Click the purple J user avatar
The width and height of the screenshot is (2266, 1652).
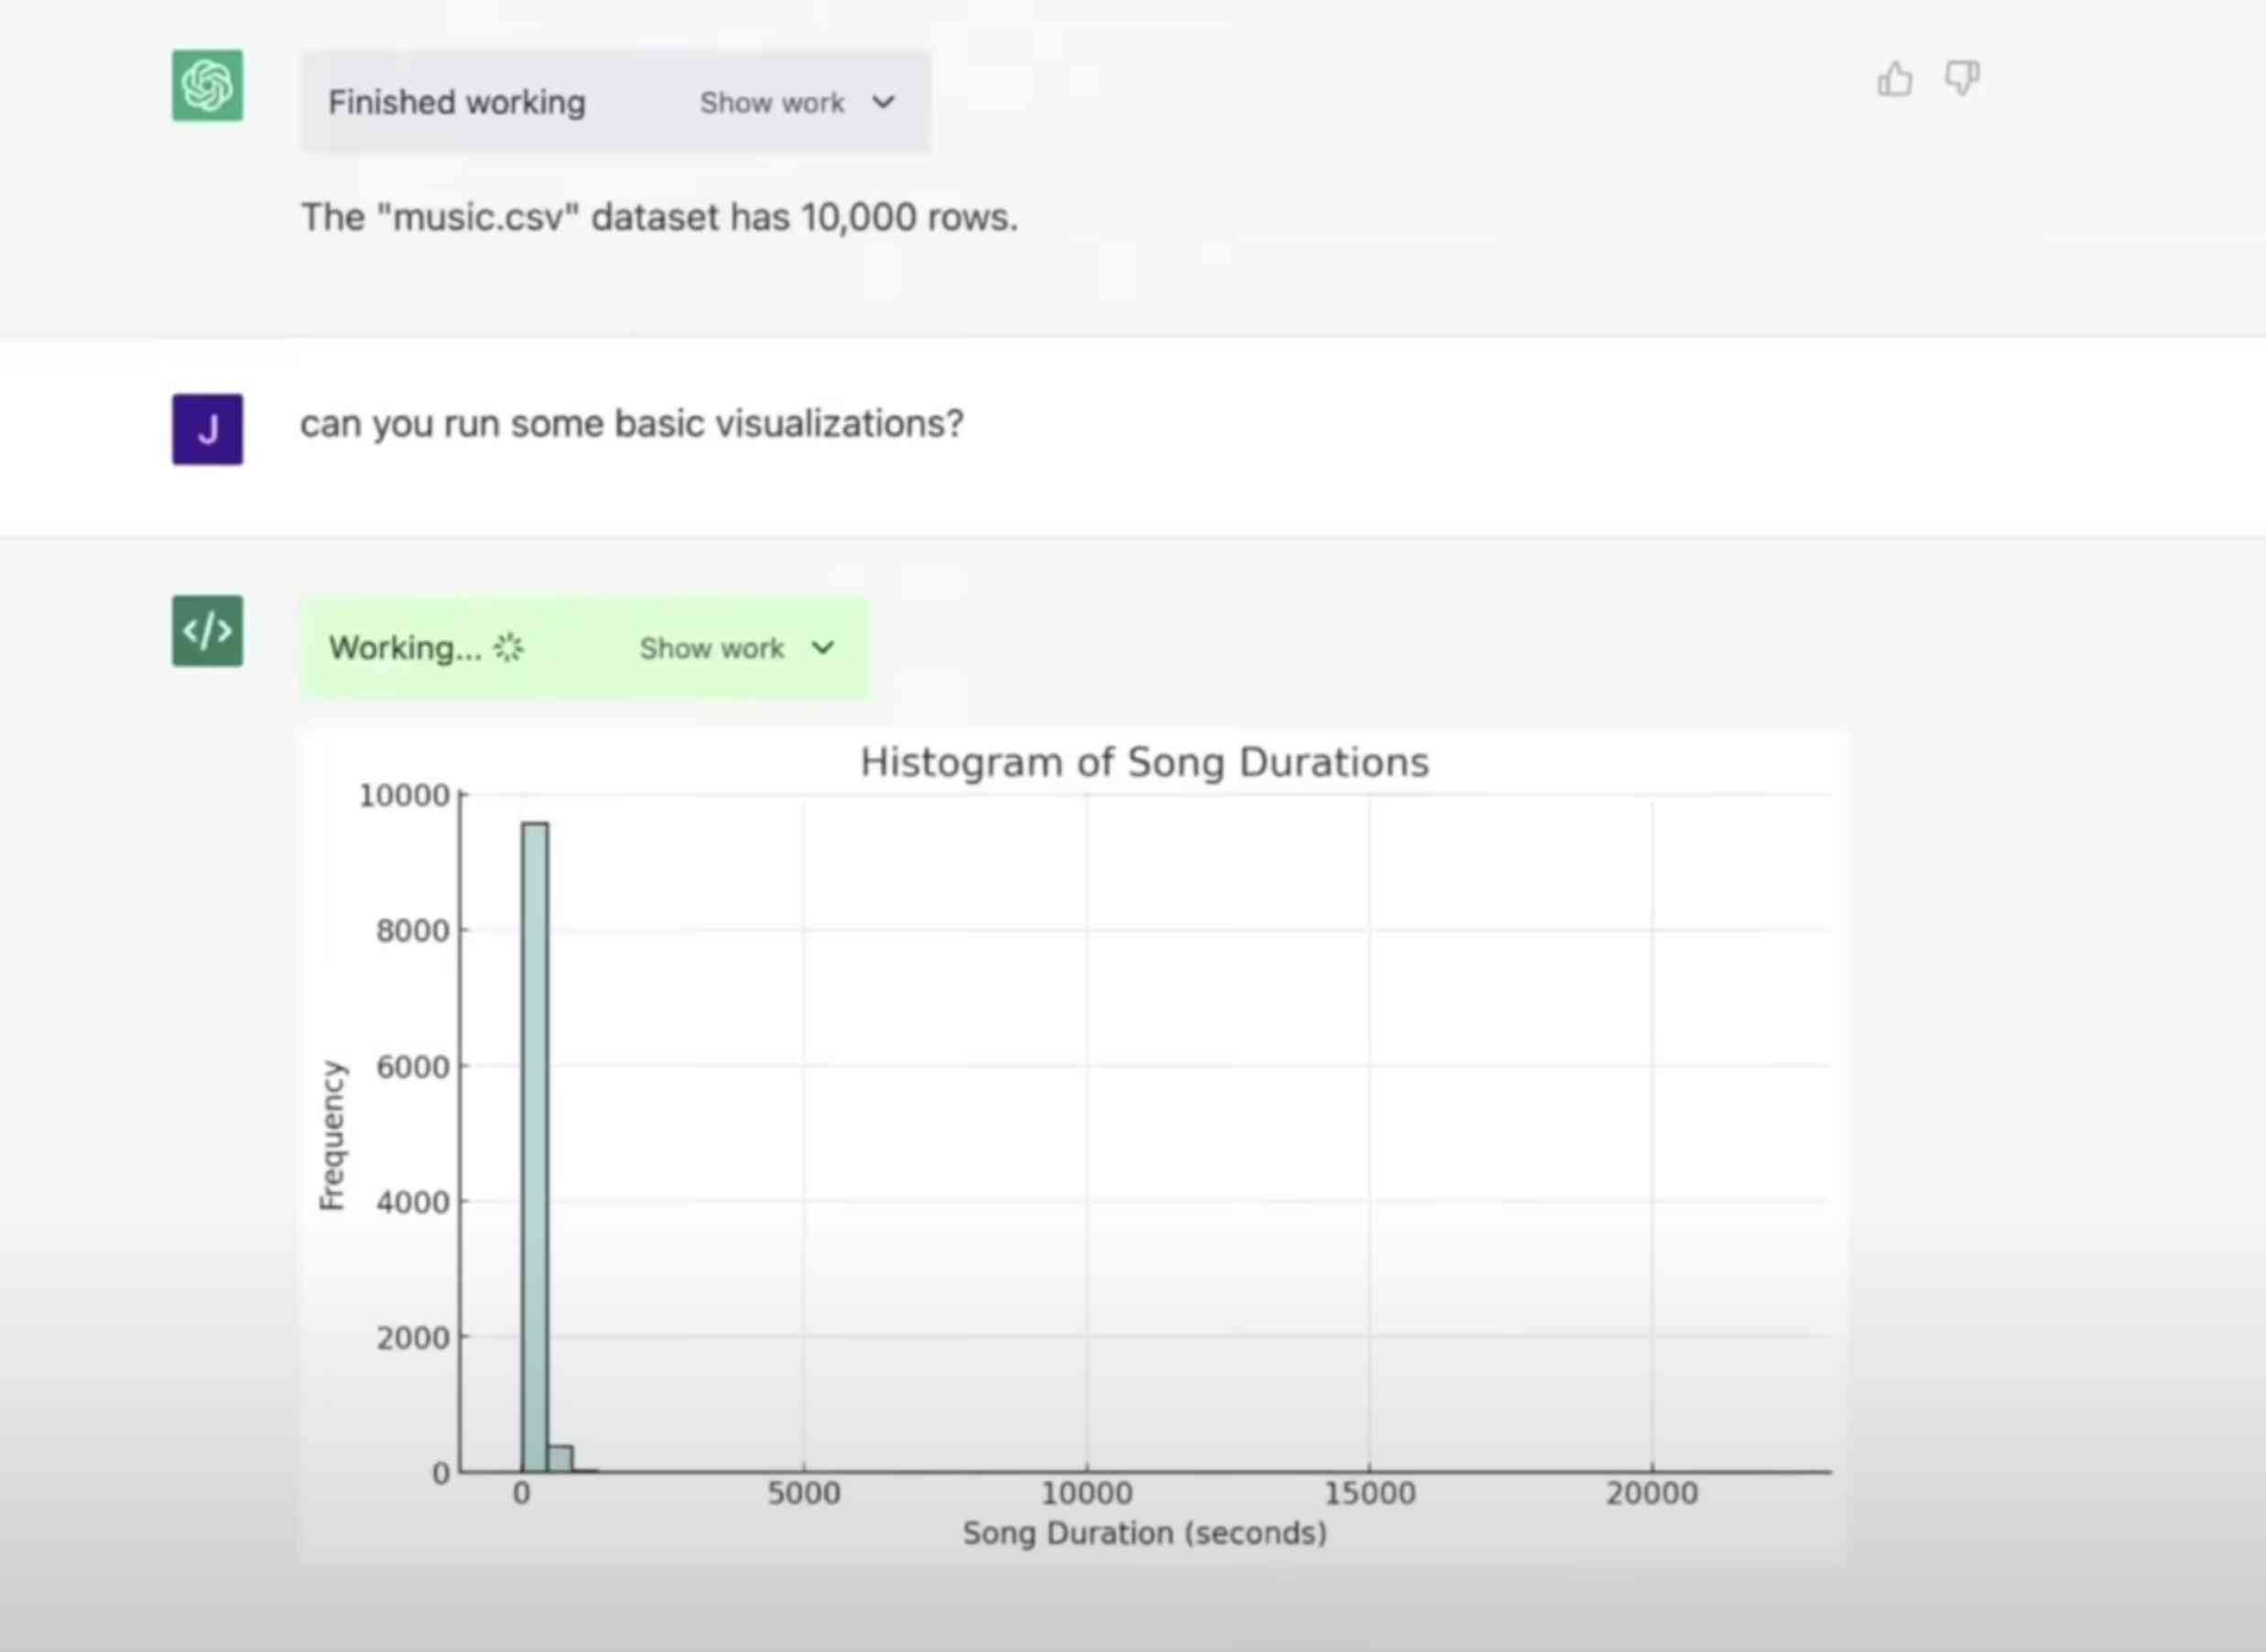(207, 429)
